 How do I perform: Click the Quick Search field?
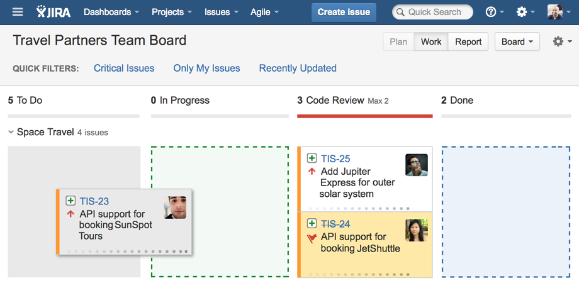[x=434, y=12]
